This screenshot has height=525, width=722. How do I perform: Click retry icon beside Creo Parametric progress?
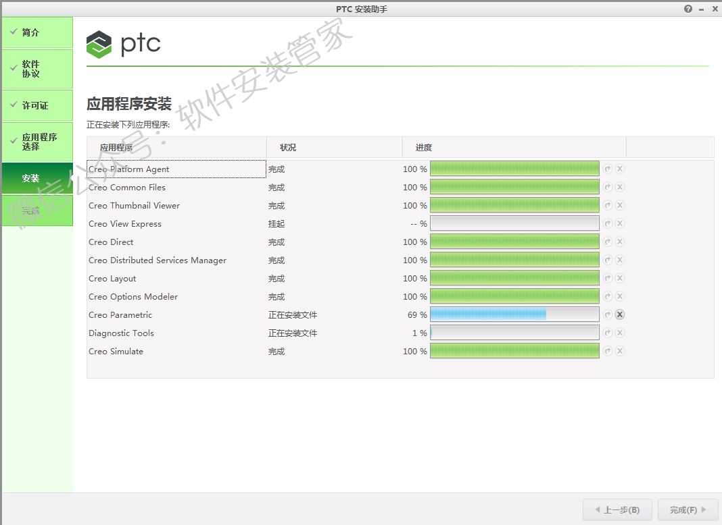coord(608,314)
